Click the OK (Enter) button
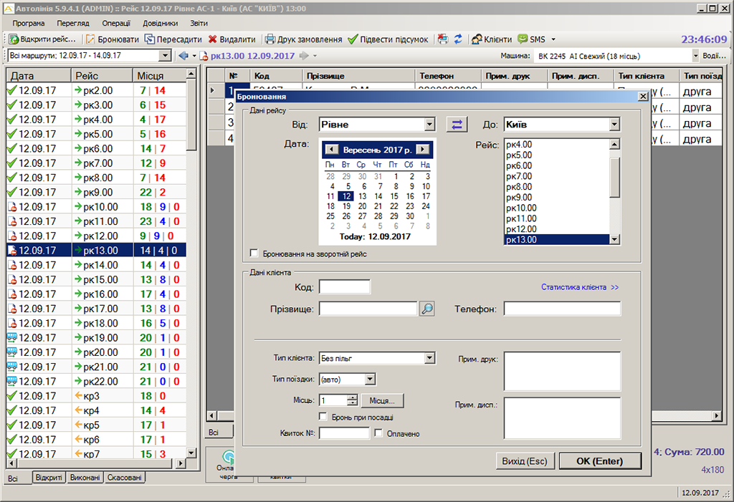 (x=600, y=461)
